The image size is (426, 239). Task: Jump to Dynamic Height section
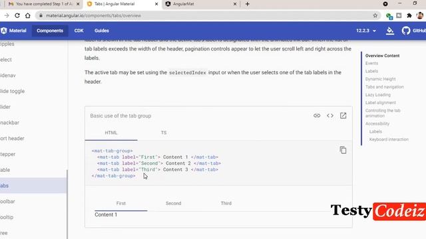click(380, 79)
